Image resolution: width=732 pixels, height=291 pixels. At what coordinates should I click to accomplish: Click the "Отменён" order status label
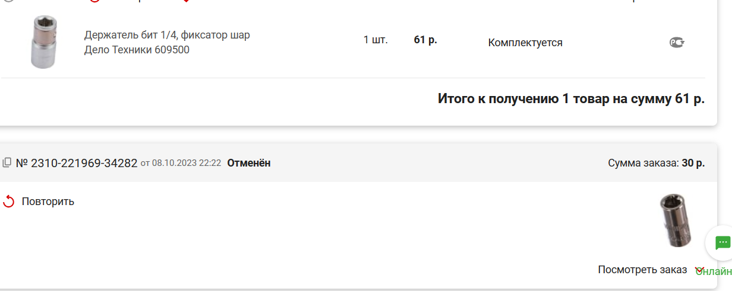[249, 162]
